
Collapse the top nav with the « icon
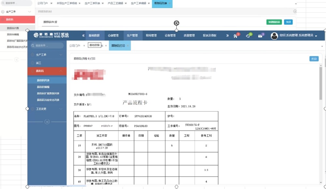click(x=83, y=35)
